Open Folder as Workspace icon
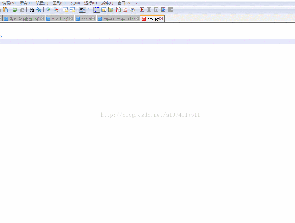295x223 pixels. [x=125, y=10]
